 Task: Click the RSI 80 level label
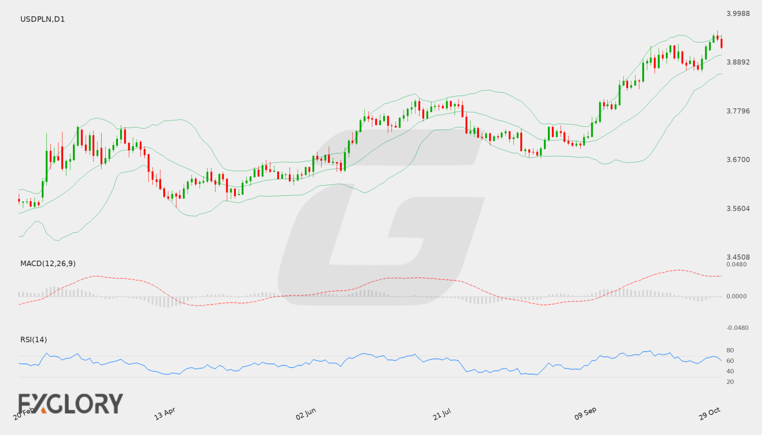(730, 350)
